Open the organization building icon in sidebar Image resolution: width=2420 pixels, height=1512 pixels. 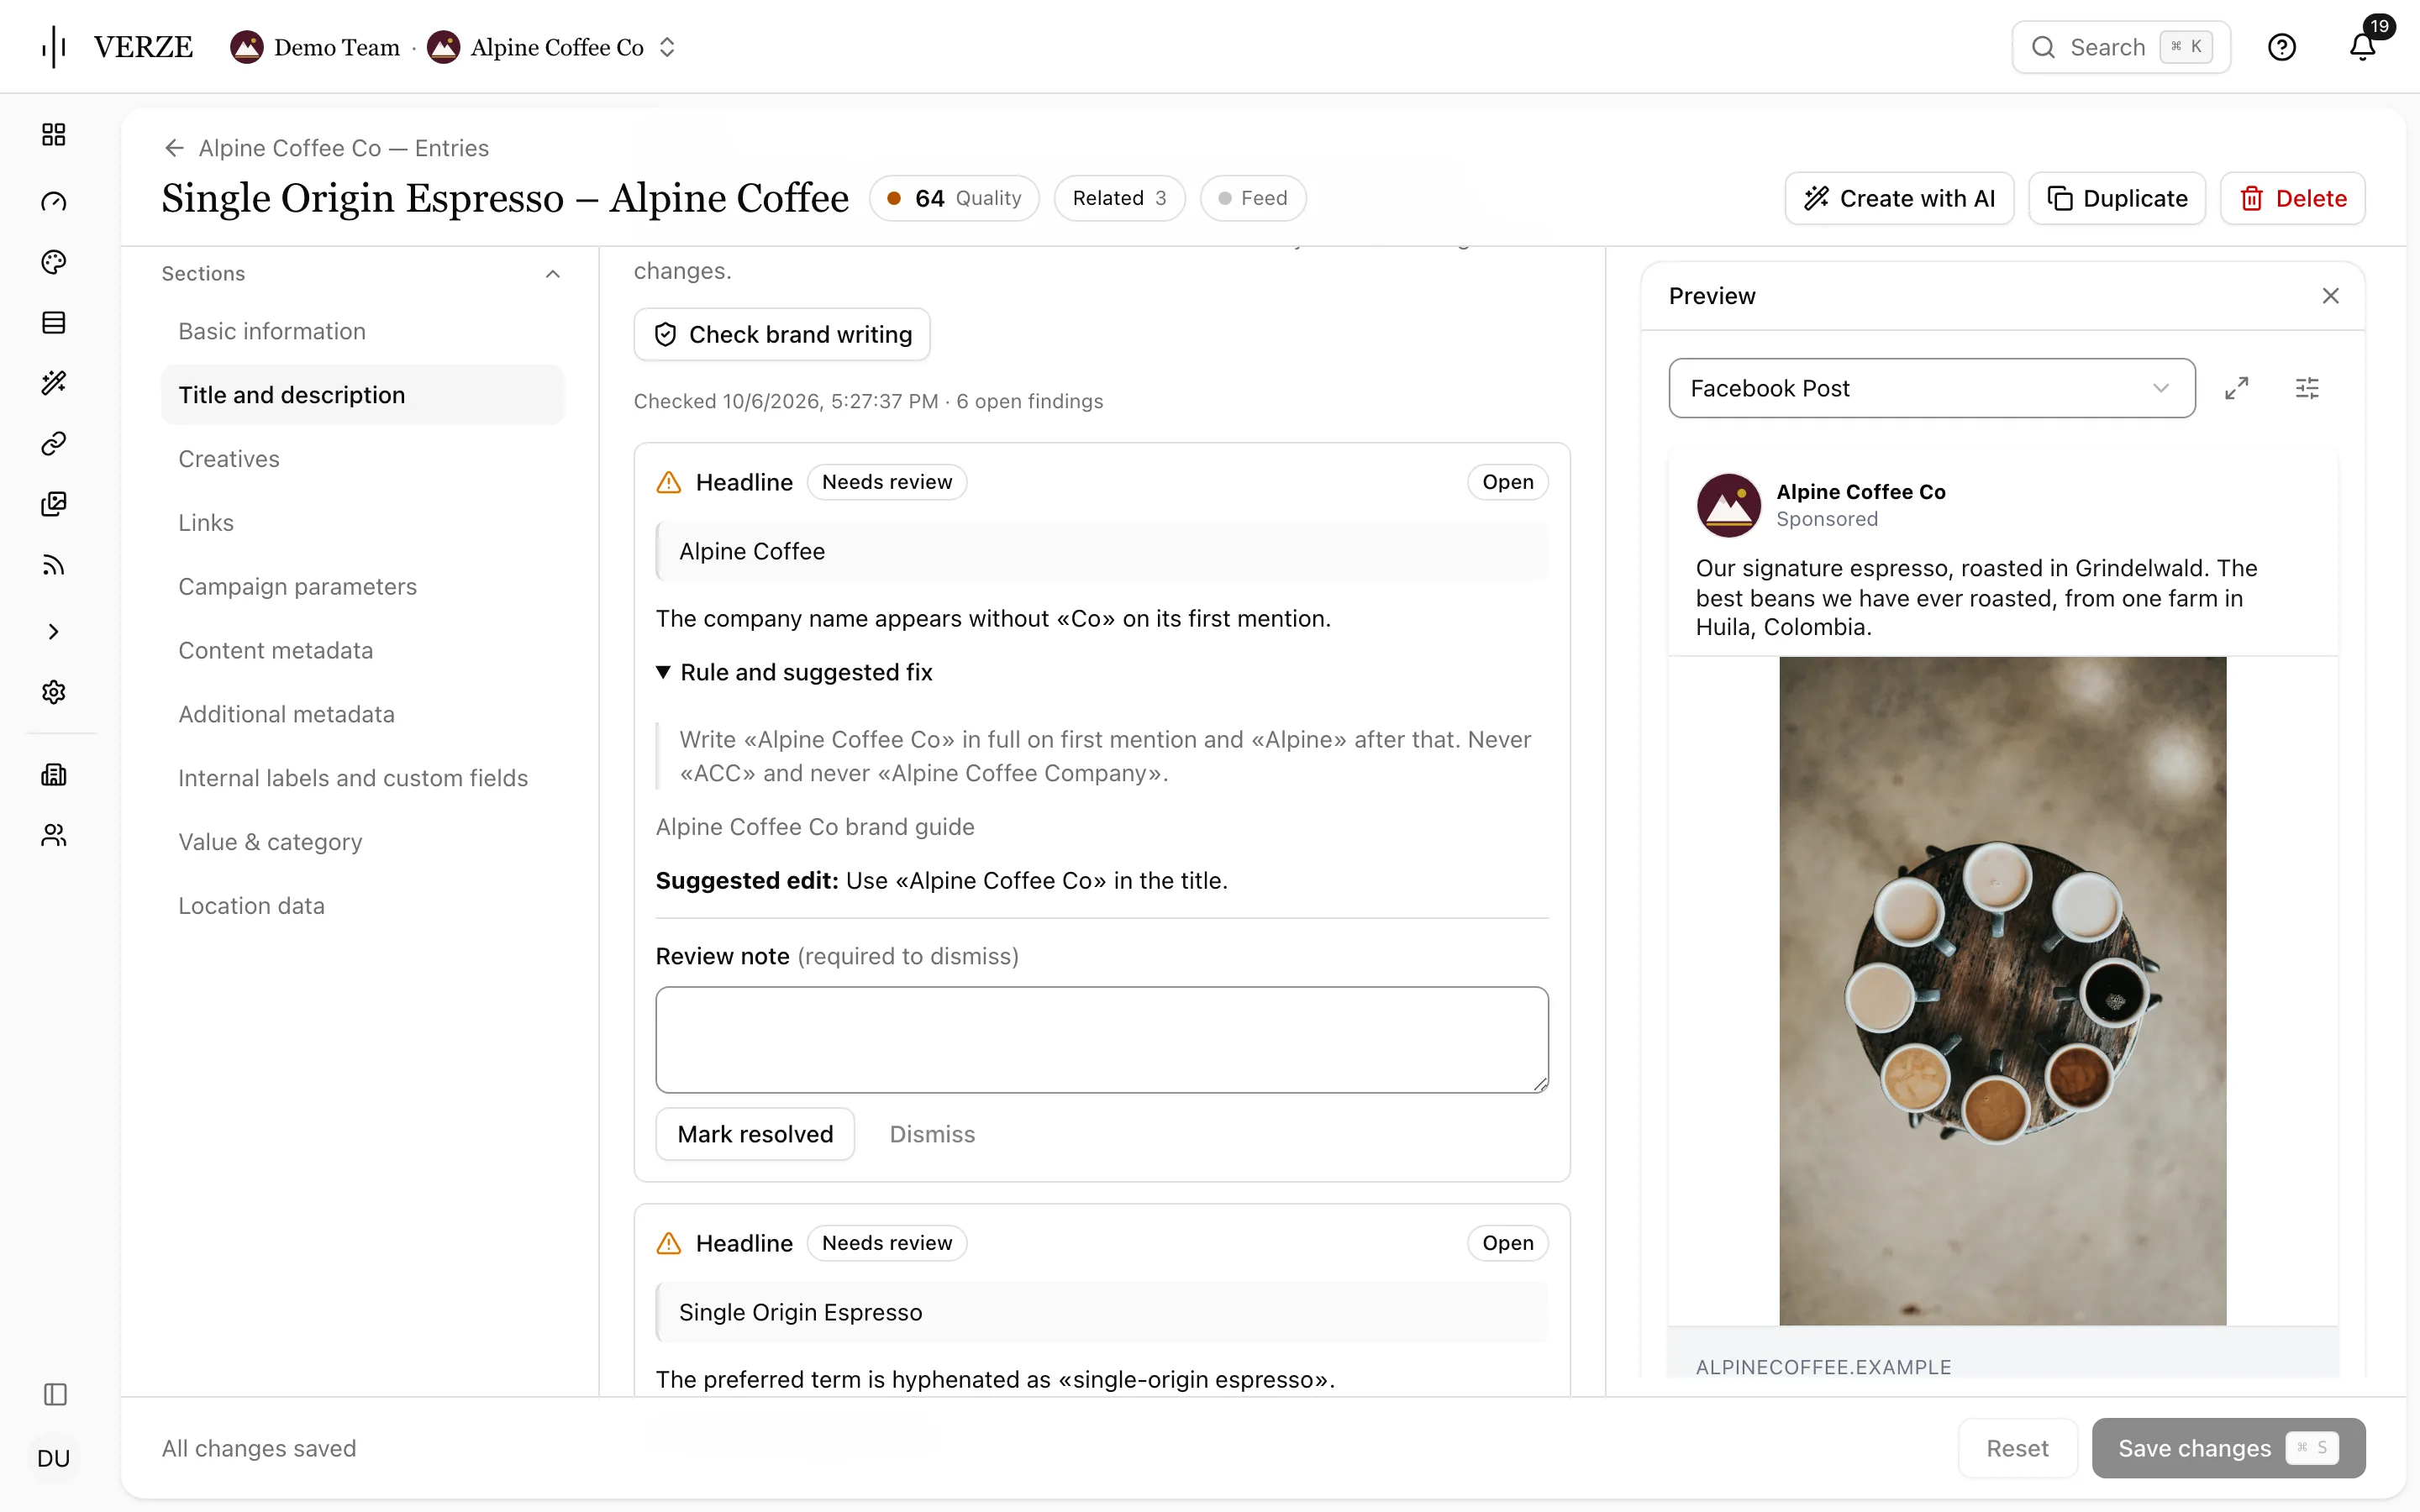pyautogui.click(x=54, y=775)
